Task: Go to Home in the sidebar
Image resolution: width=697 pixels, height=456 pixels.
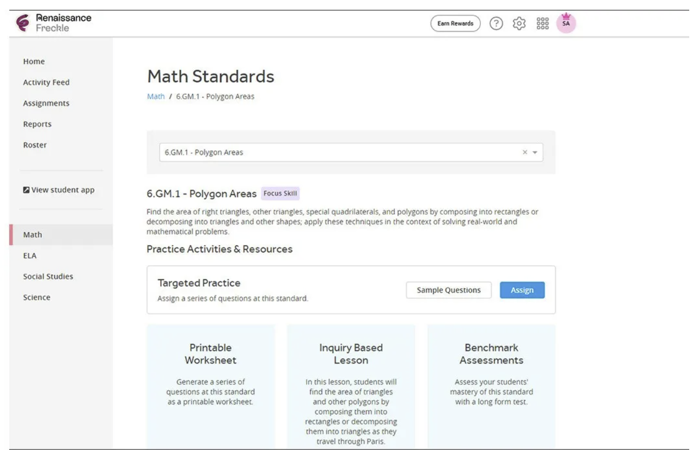Action: (34, 62)
